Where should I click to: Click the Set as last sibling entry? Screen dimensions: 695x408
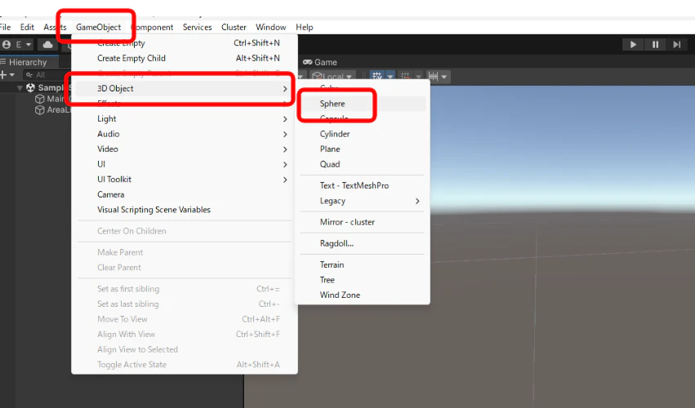pos(185,304)
